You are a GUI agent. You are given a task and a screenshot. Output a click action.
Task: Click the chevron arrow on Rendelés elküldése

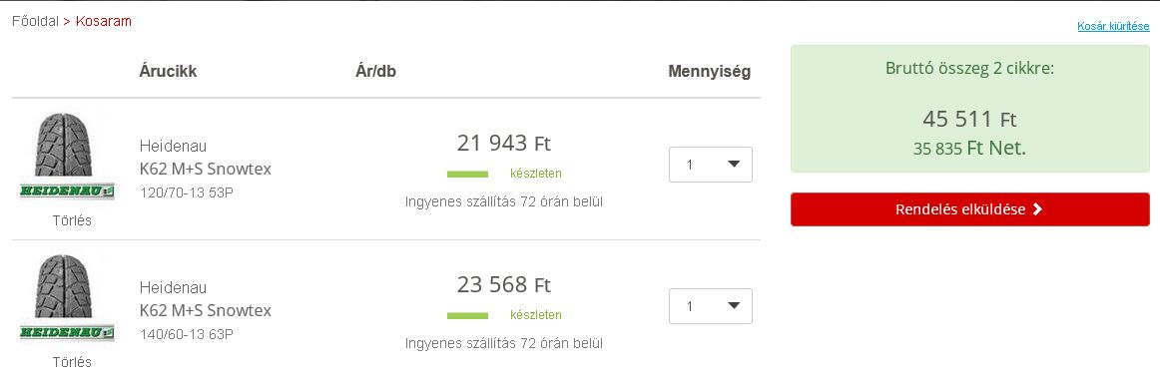(x=1037, y=209)
